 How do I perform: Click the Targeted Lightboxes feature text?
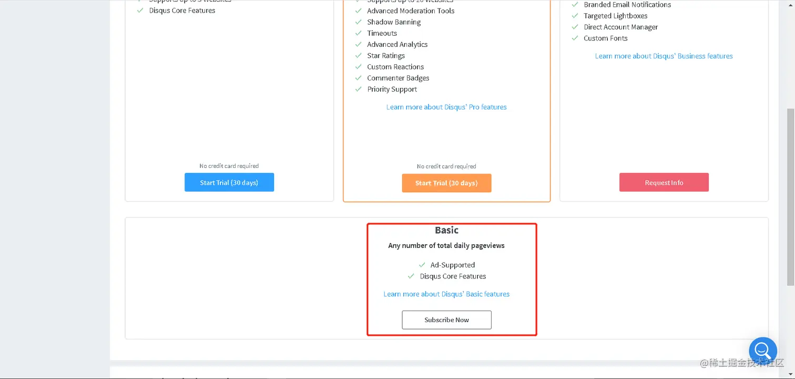pyautogui.click(x=616, y=16)
